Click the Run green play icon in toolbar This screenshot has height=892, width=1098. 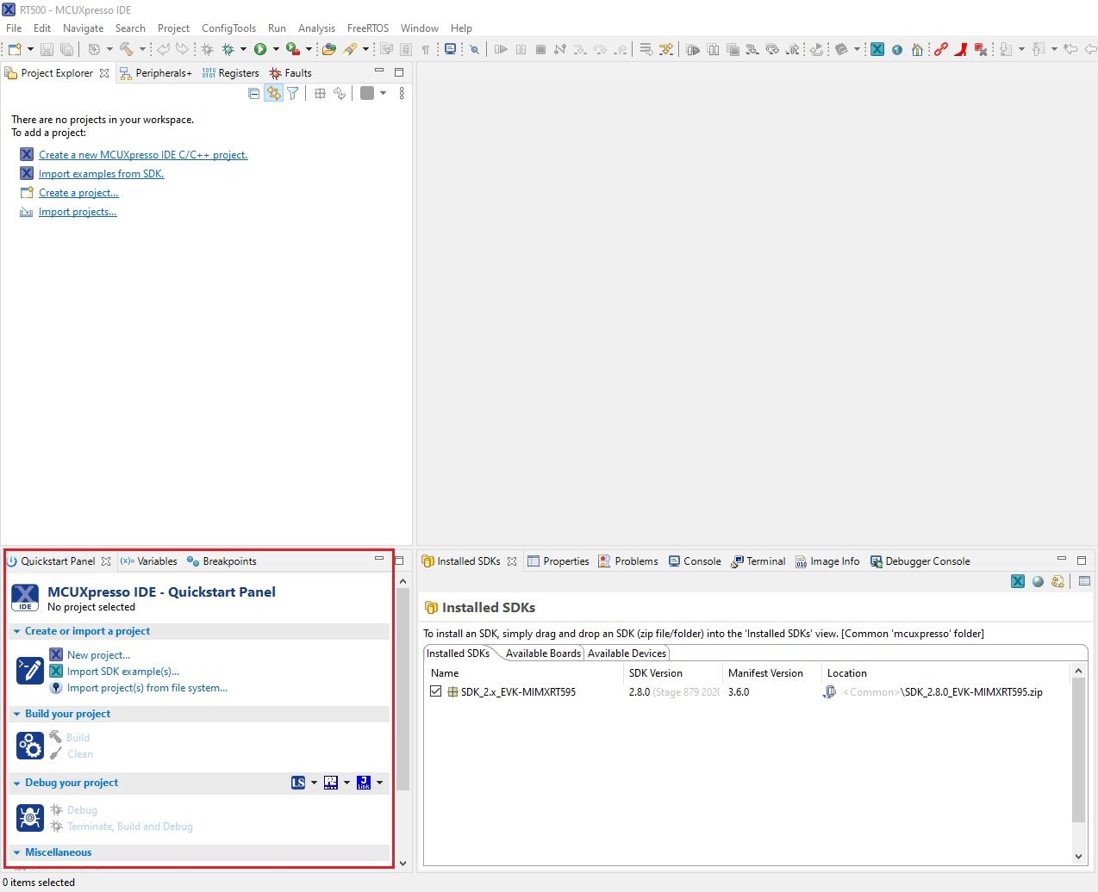(260, 50)
